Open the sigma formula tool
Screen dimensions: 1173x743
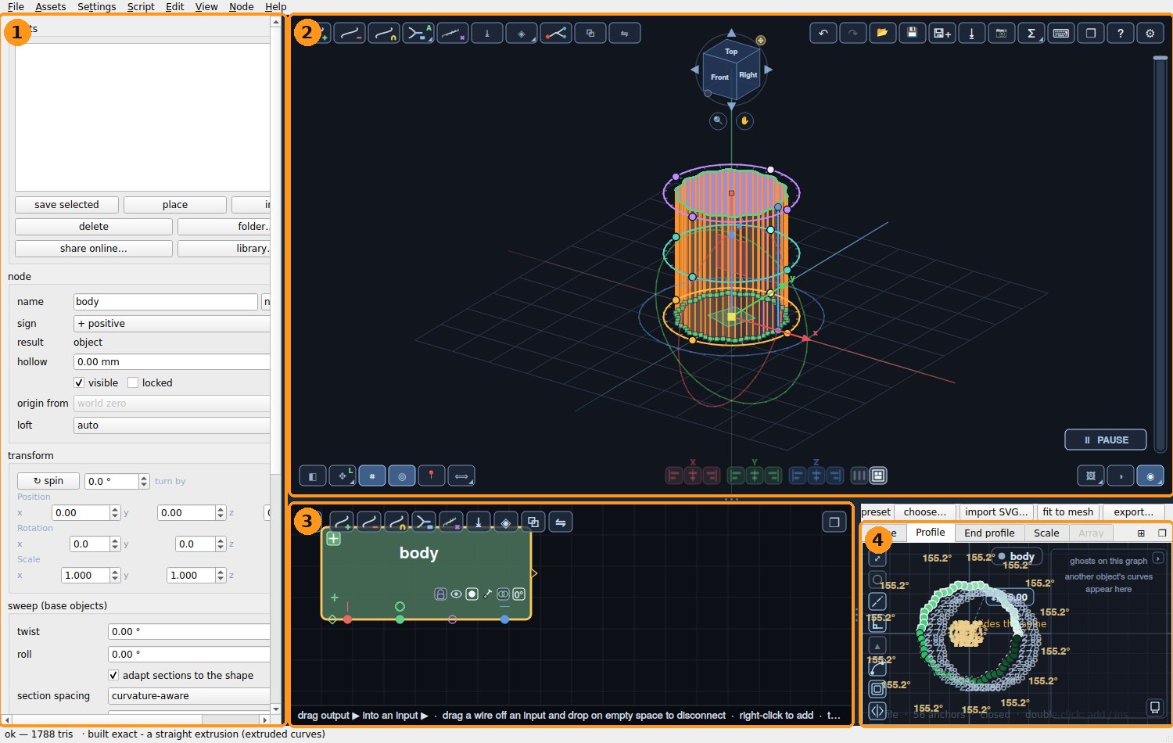tap(1031, 33)
